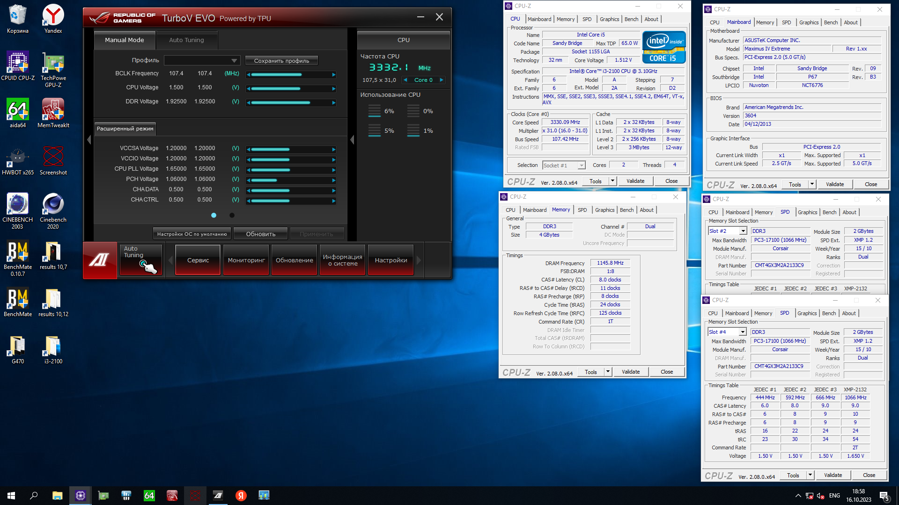Click CPU PLL Voltage right value field
Viewport: 899px width, 505px height.
(205, 169)
